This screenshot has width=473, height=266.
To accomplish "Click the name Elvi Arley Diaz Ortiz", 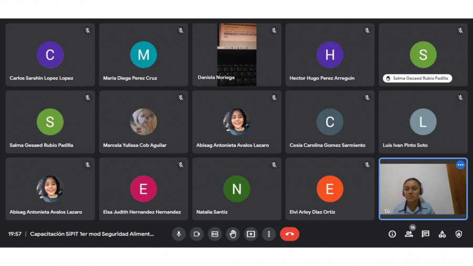I will 312,212.
